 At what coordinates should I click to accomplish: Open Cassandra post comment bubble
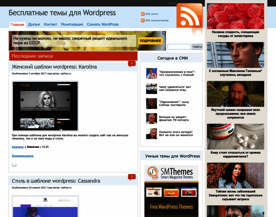click(132, 177)
